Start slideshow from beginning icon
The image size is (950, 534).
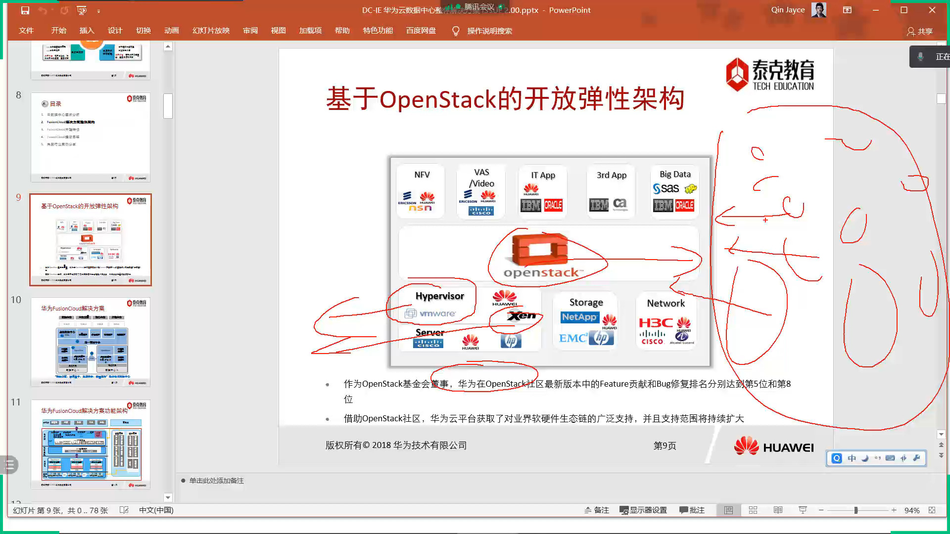click(x=82, y=10)
